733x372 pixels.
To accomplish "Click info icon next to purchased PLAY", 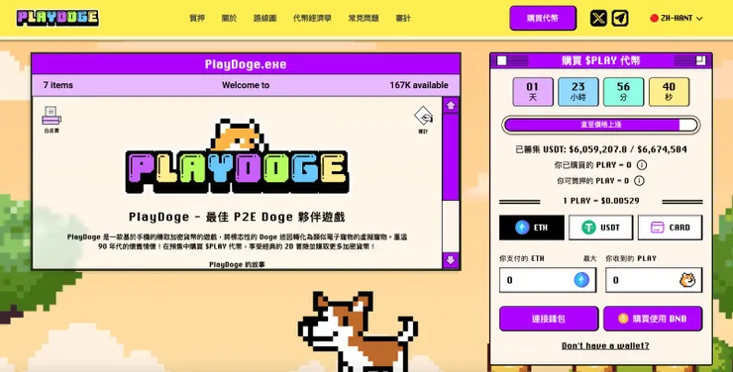I will [x=642, y=165].
